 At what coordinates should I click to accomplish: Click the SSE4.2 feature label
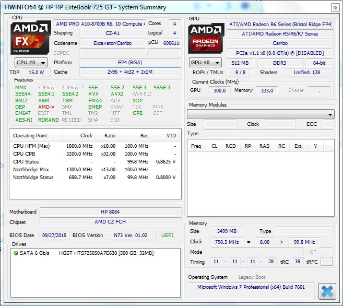tap(70, 94)
